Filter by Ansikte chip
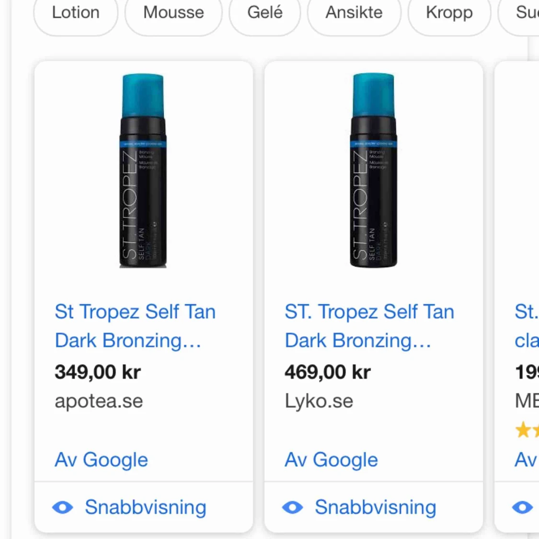Screen dimensions: 539x539 pyautogui.click(x=354, y=13)
